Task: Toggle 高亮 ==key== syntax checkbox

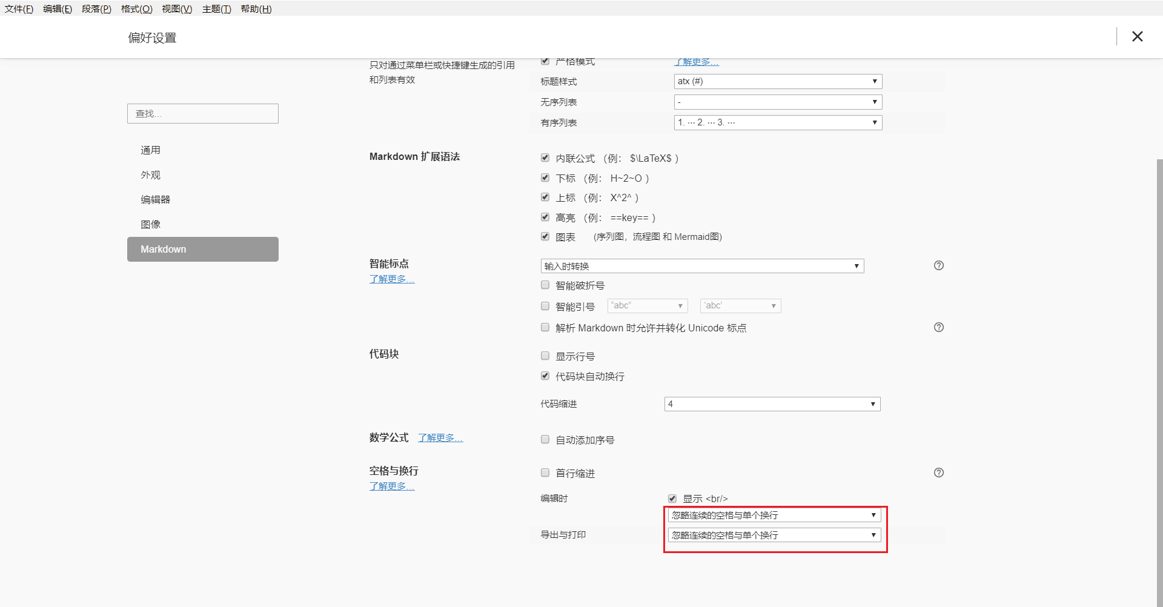Action: coord(545,217)
